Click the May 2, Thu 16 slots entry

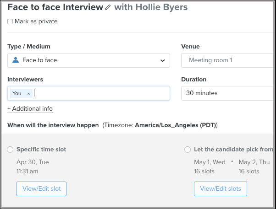pos(254,167)
